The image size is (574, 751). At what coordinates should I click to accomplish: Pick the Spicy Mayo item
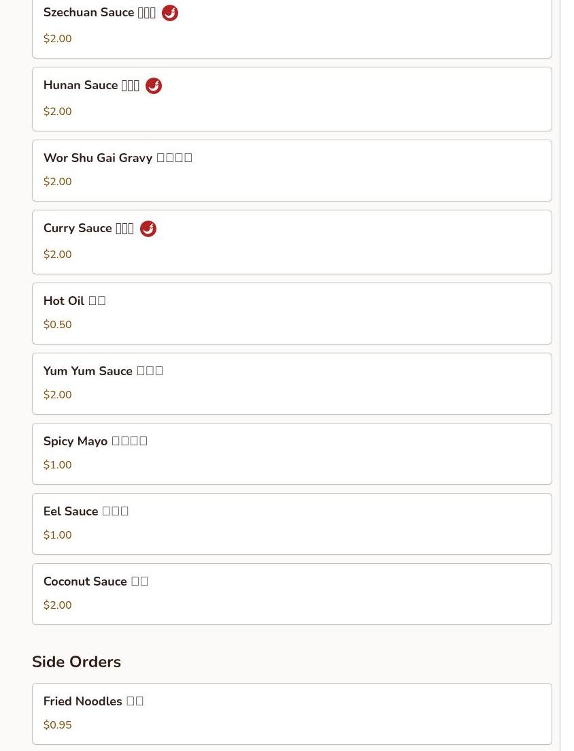click(x=292, y=453)
